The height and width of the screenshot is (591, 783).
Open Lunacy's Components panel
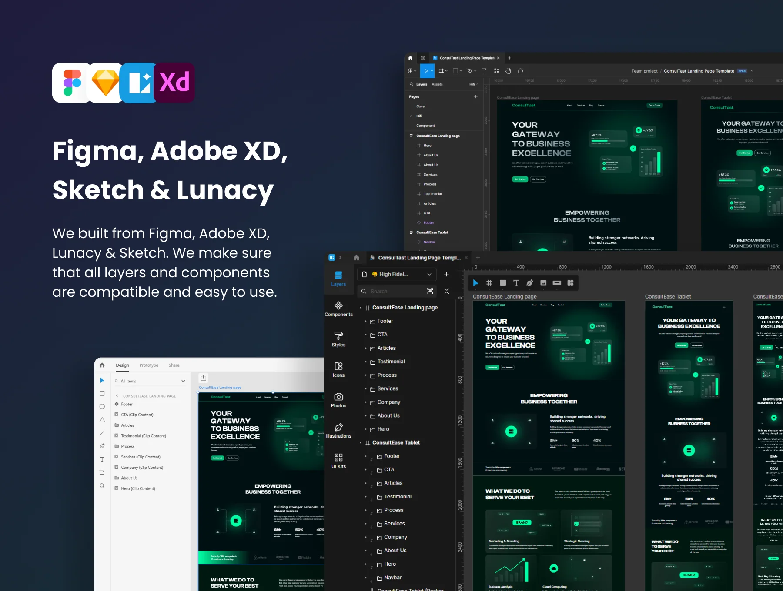338,309
